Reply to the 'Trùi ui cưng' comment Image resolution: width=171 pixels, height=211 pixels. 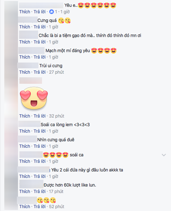point(40,72)
